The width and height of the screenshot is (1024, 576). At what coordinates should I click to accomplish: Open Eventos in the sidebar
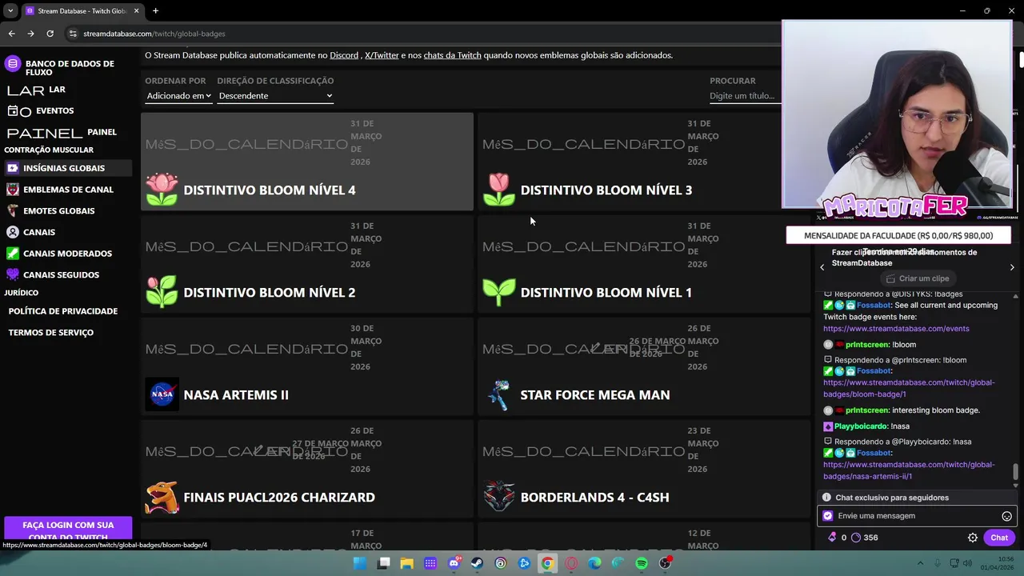(x=40, y=110)
